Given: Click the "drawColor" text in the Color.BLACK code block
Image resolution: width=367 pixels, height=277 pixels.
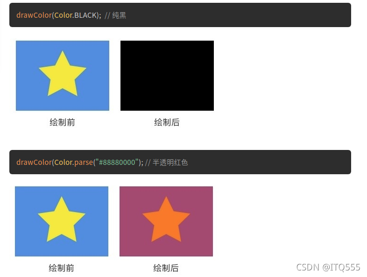Looking at the screenshot, I should click(x=34, y=15).
